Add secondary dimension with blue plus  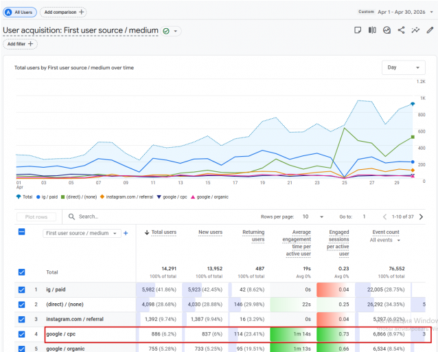(126, 233)
